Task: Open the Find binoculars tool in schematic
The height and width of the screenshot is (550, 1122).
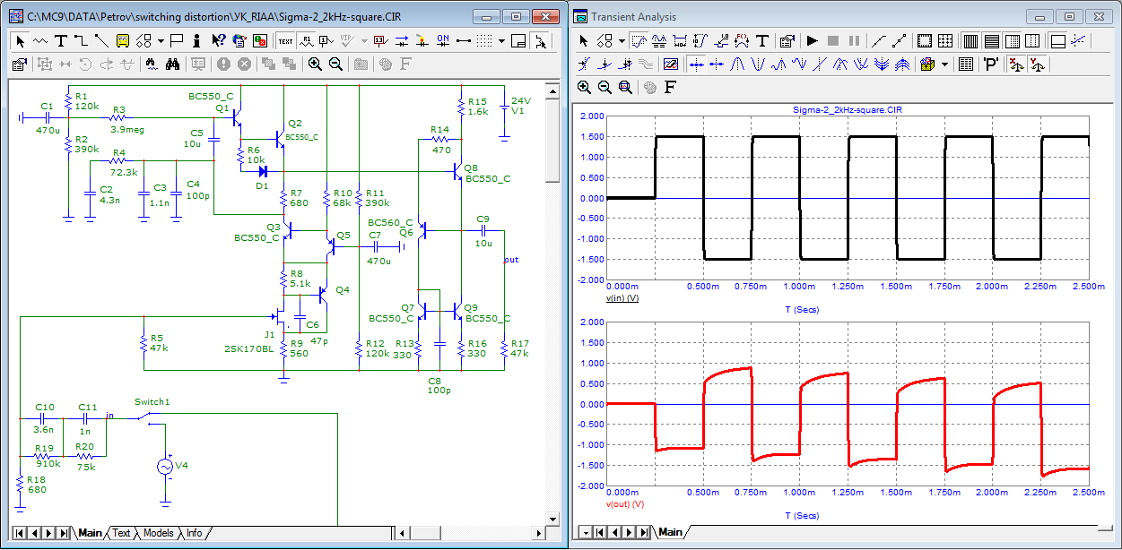Action: point(173,64)
